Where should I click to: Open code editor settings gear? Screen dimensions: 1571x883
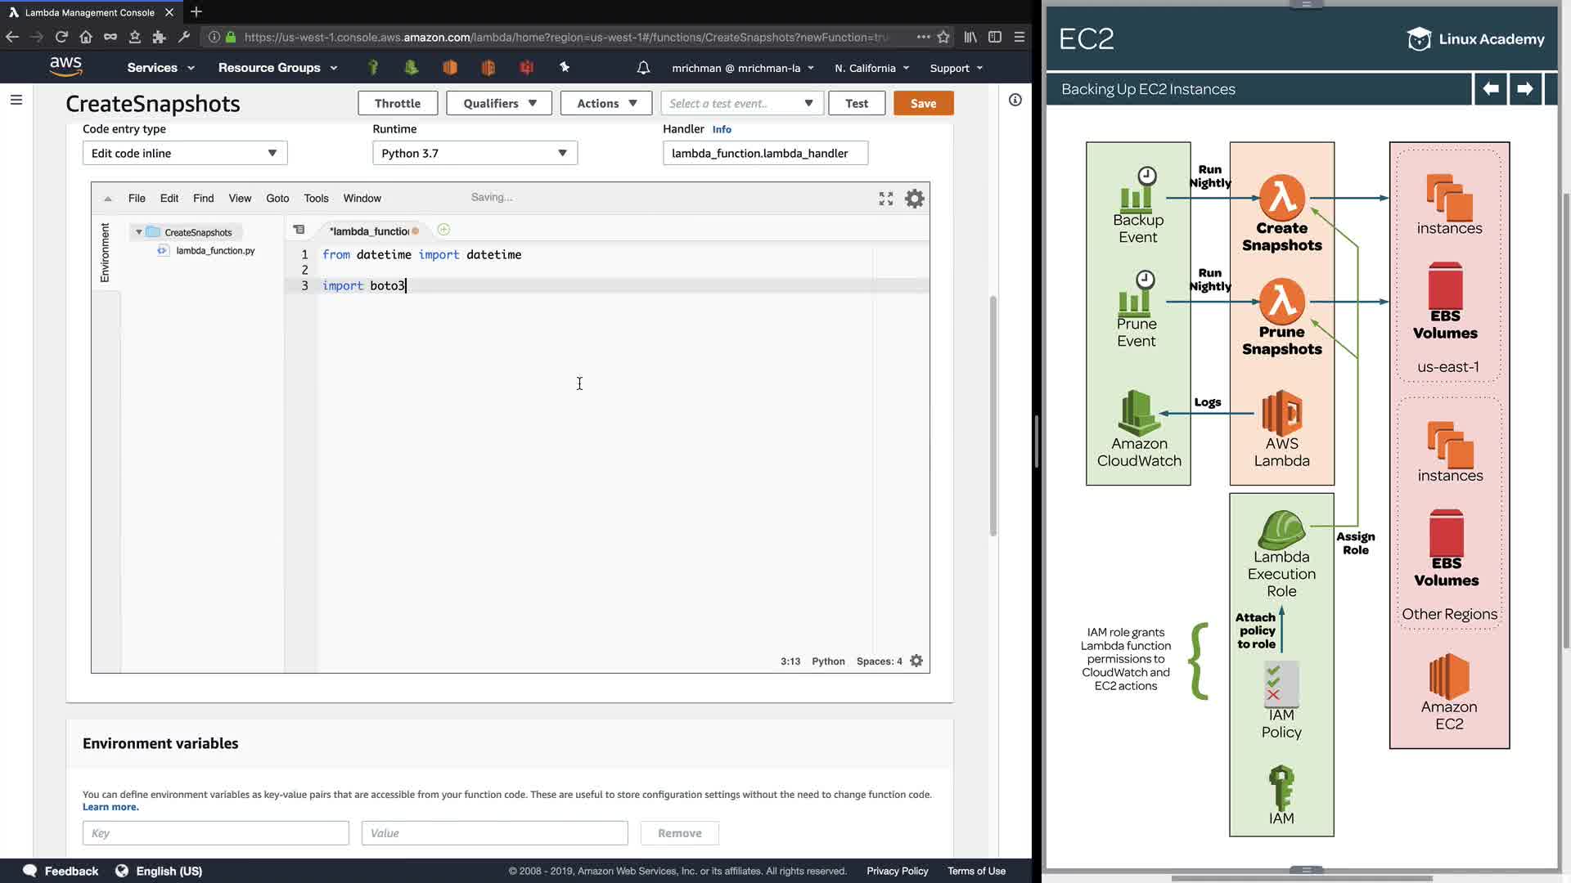[x=914, y=199]
